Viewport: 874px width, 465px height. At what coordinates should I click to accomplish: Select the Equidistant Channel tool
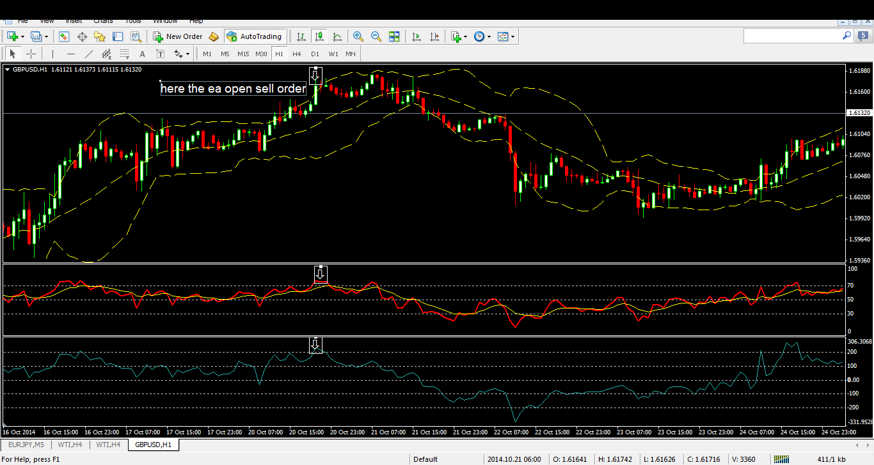(106, 54)
